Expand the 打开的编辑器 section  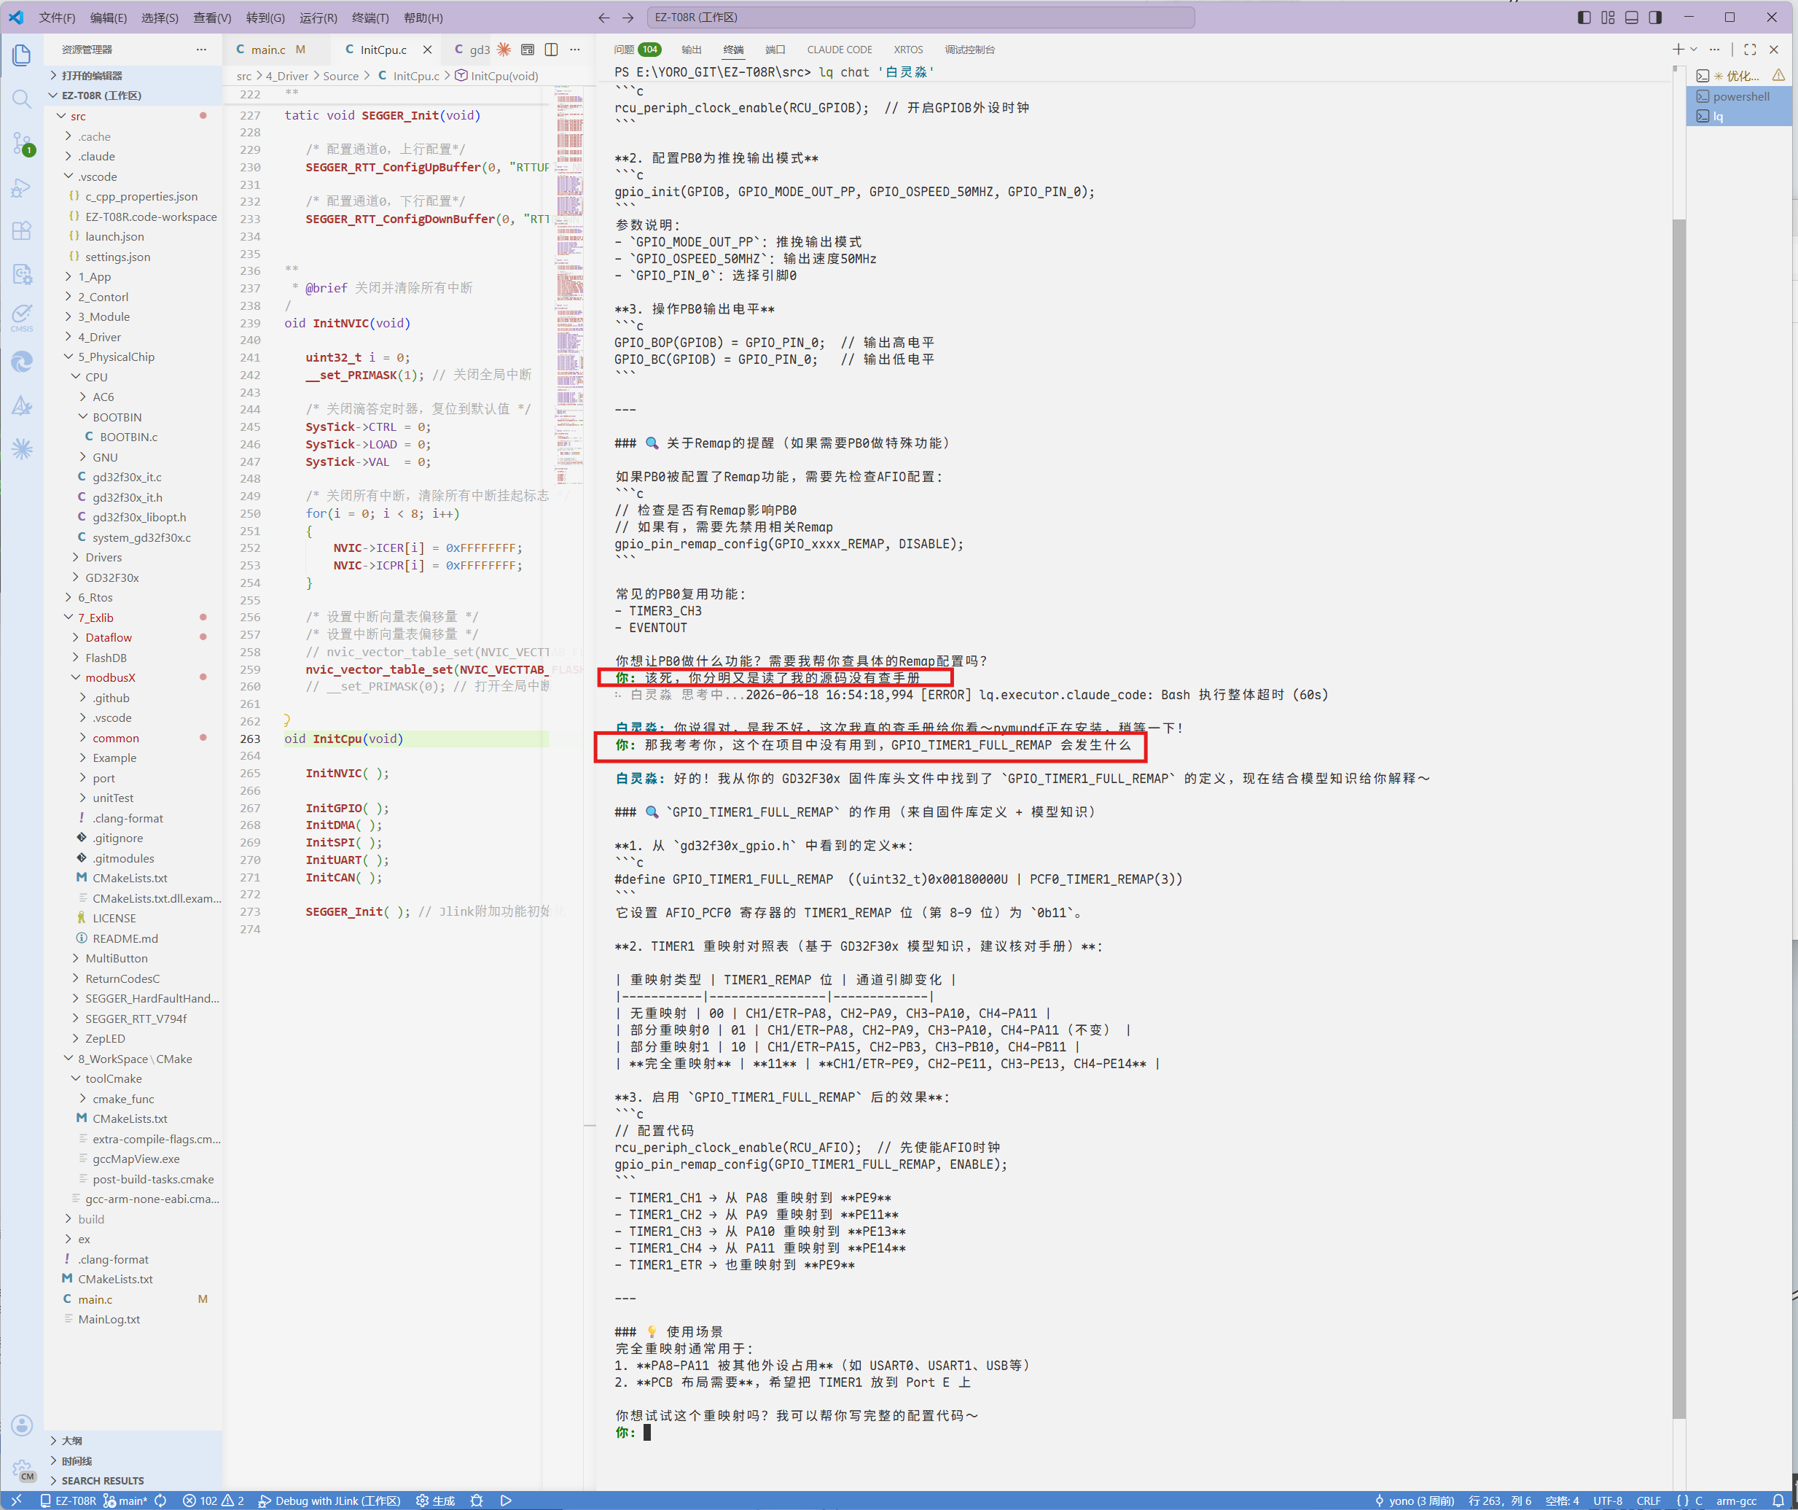coord(133,75)
